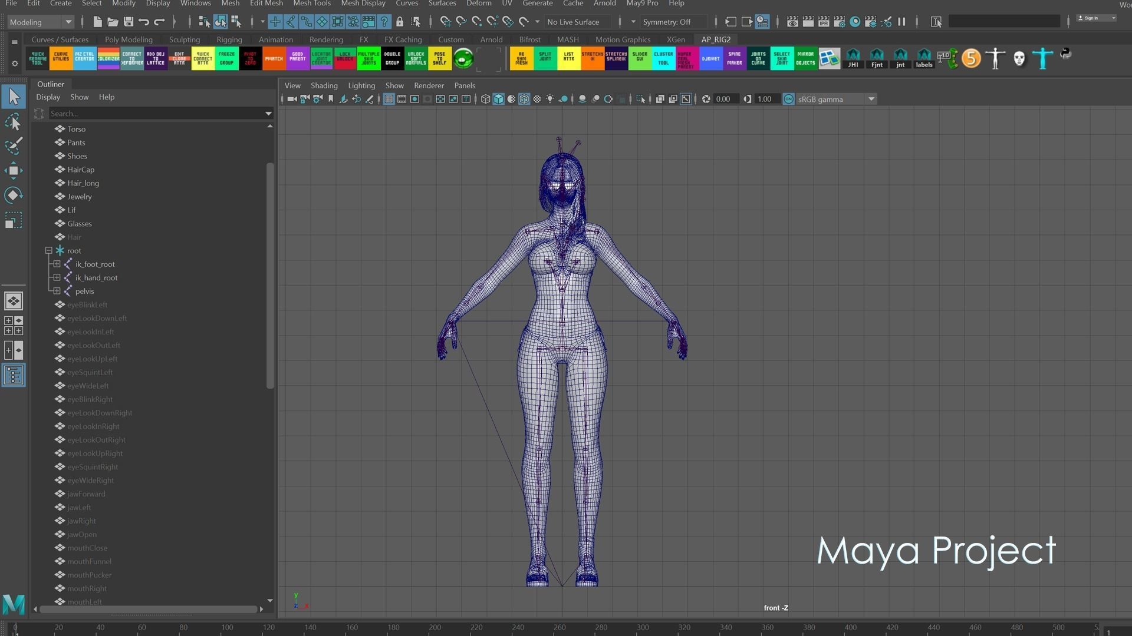
Task: Expand ik_foot_root in the Outliner
Action: [57, 264]
